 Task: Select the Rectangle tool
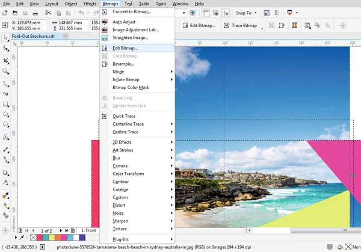pos(5,104)
